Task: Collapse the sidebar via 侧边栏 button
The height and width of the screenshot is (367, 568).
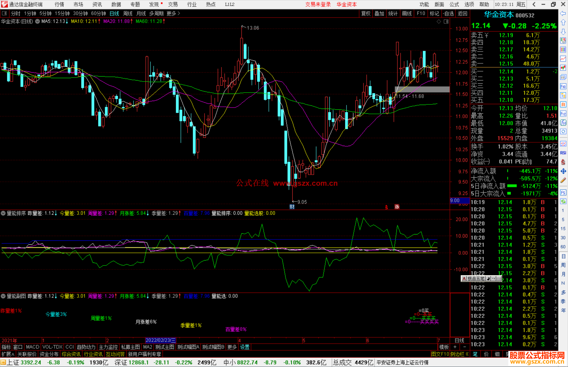Action: tap(460, 354)
